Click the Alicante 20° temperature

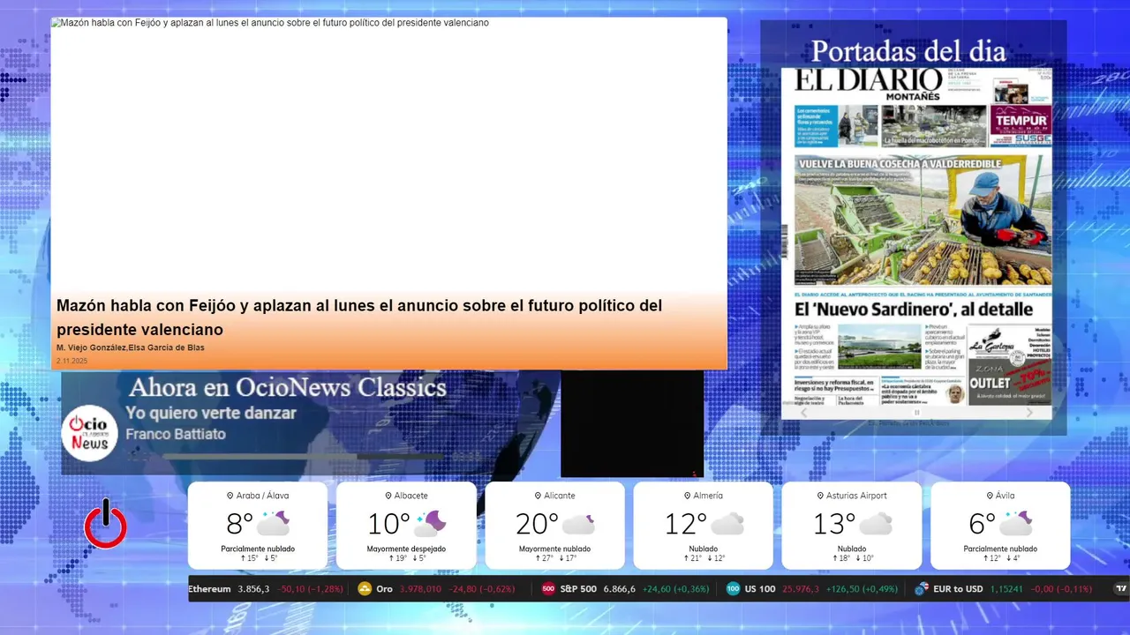click(x=537, y=524)
